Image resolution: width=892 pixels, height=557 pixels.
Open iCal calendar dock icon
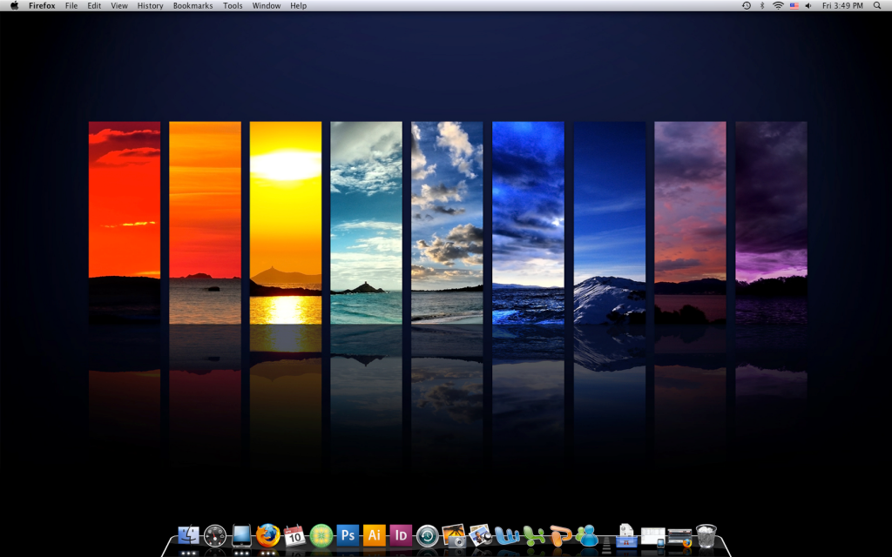294,535
